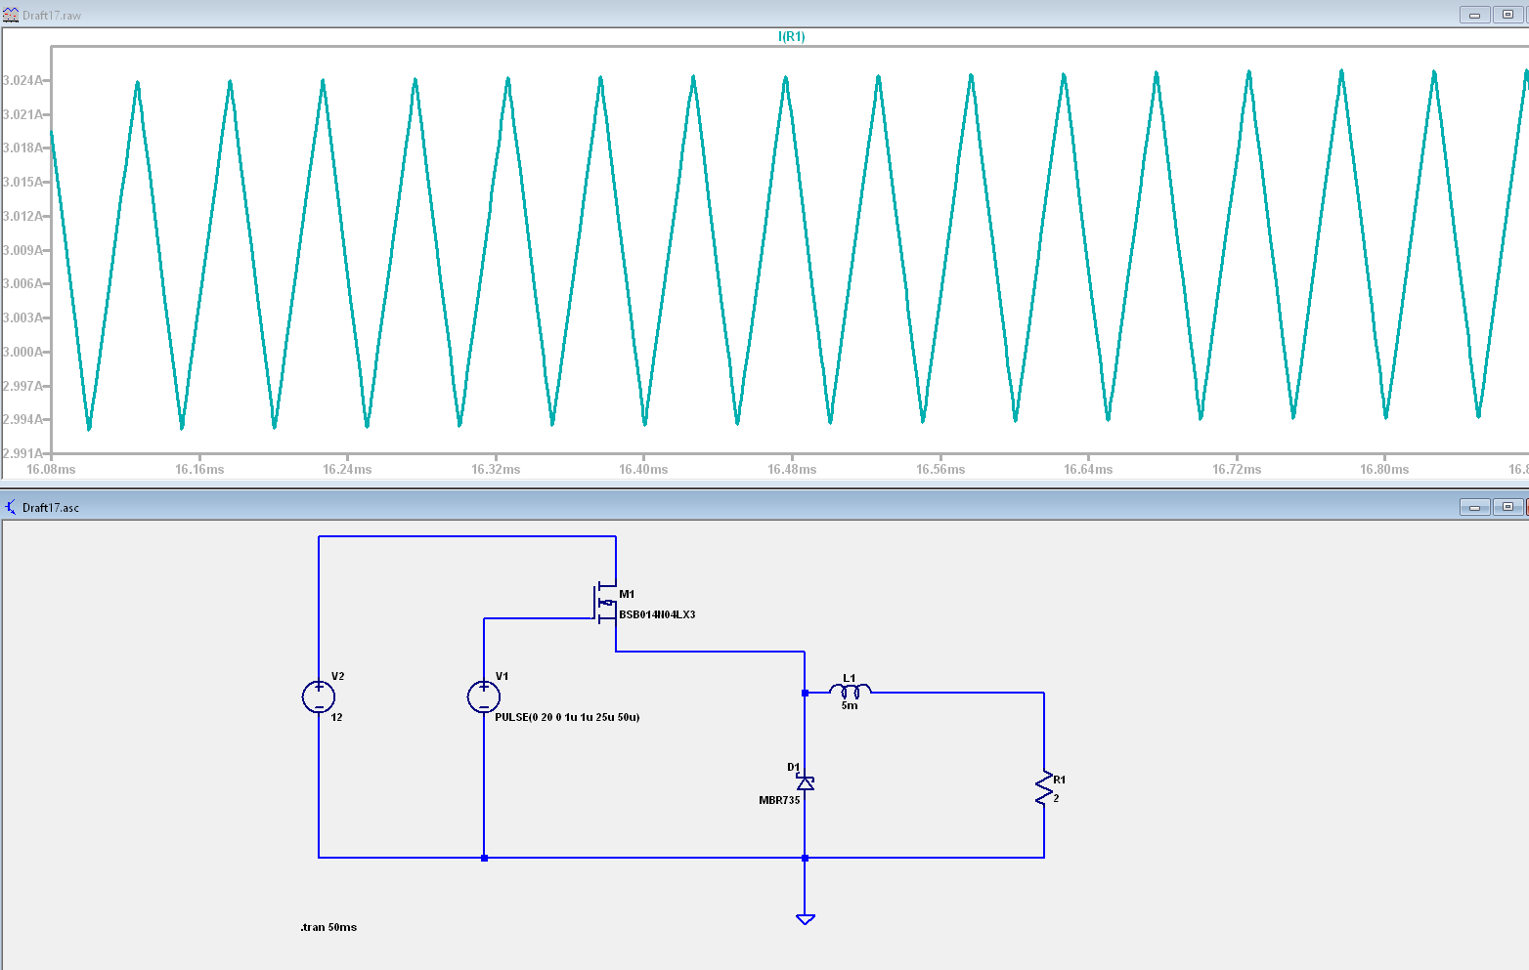The width and height of the screenshot is (1529, 970).
Task: Click the 12 voltage value of V2
Action: pyautogui.click(x=336, y=717)
